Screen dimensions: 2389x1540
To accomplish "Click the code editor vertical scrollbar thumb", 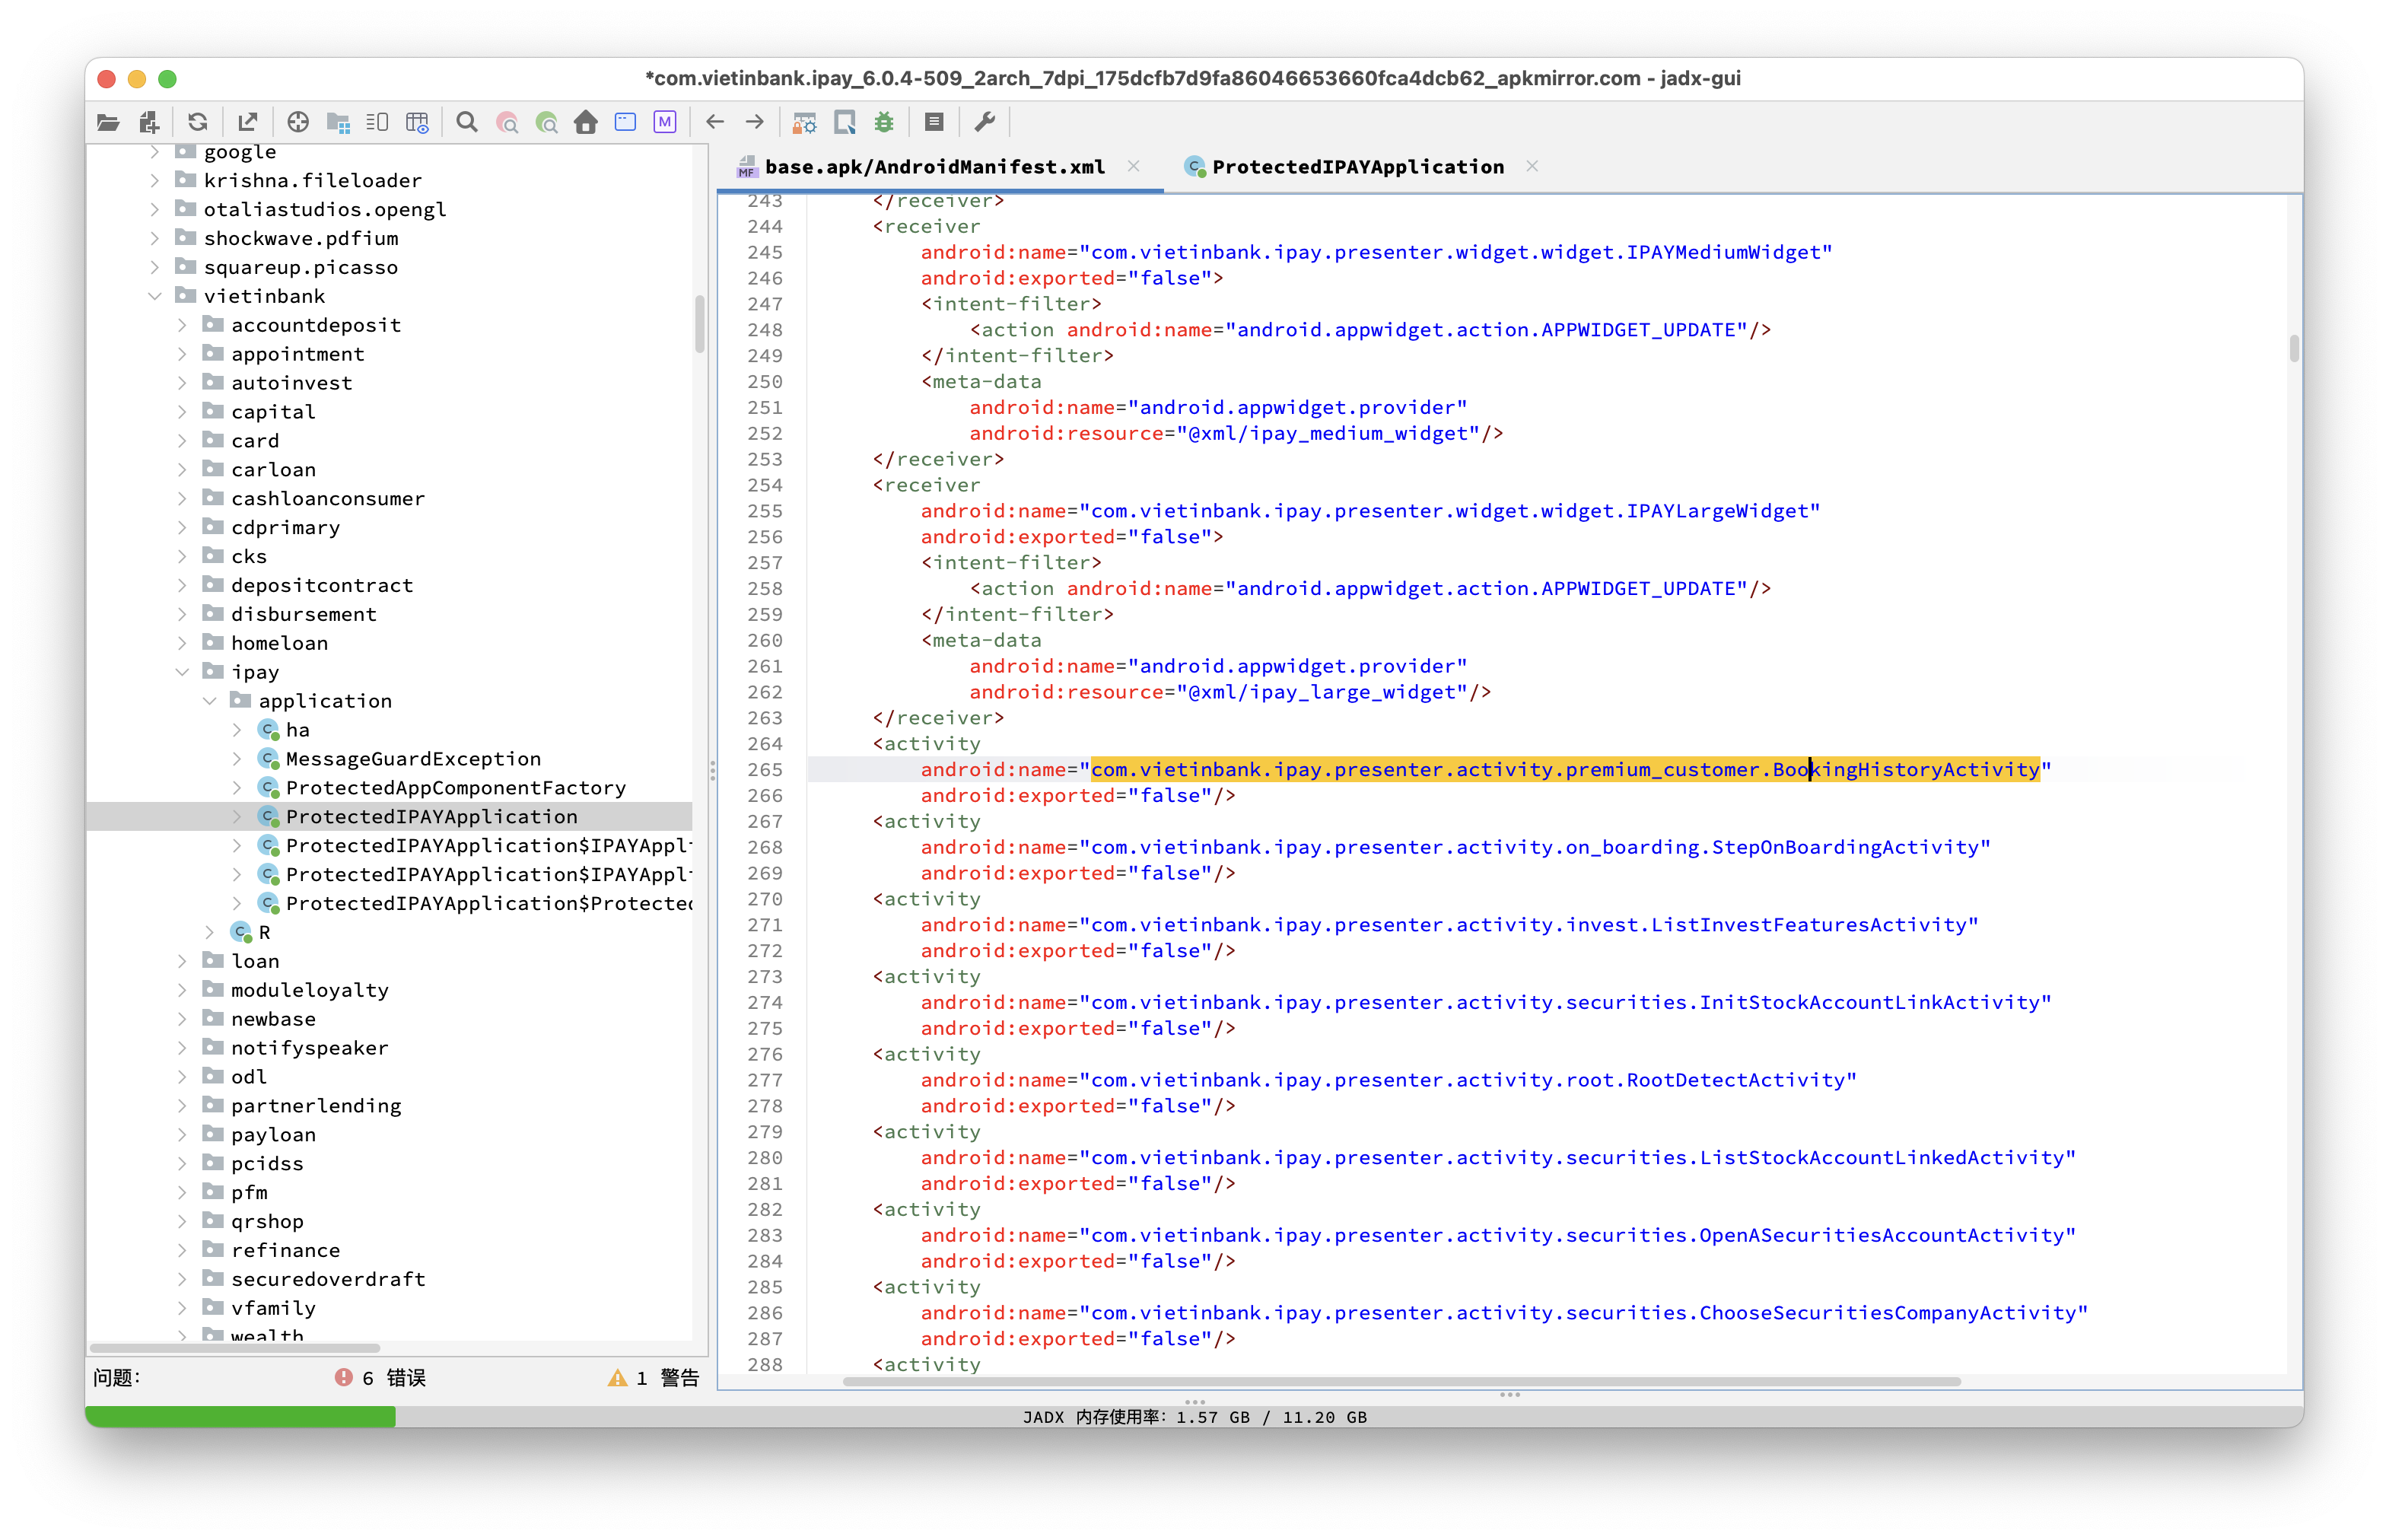I will [2293, 348].
